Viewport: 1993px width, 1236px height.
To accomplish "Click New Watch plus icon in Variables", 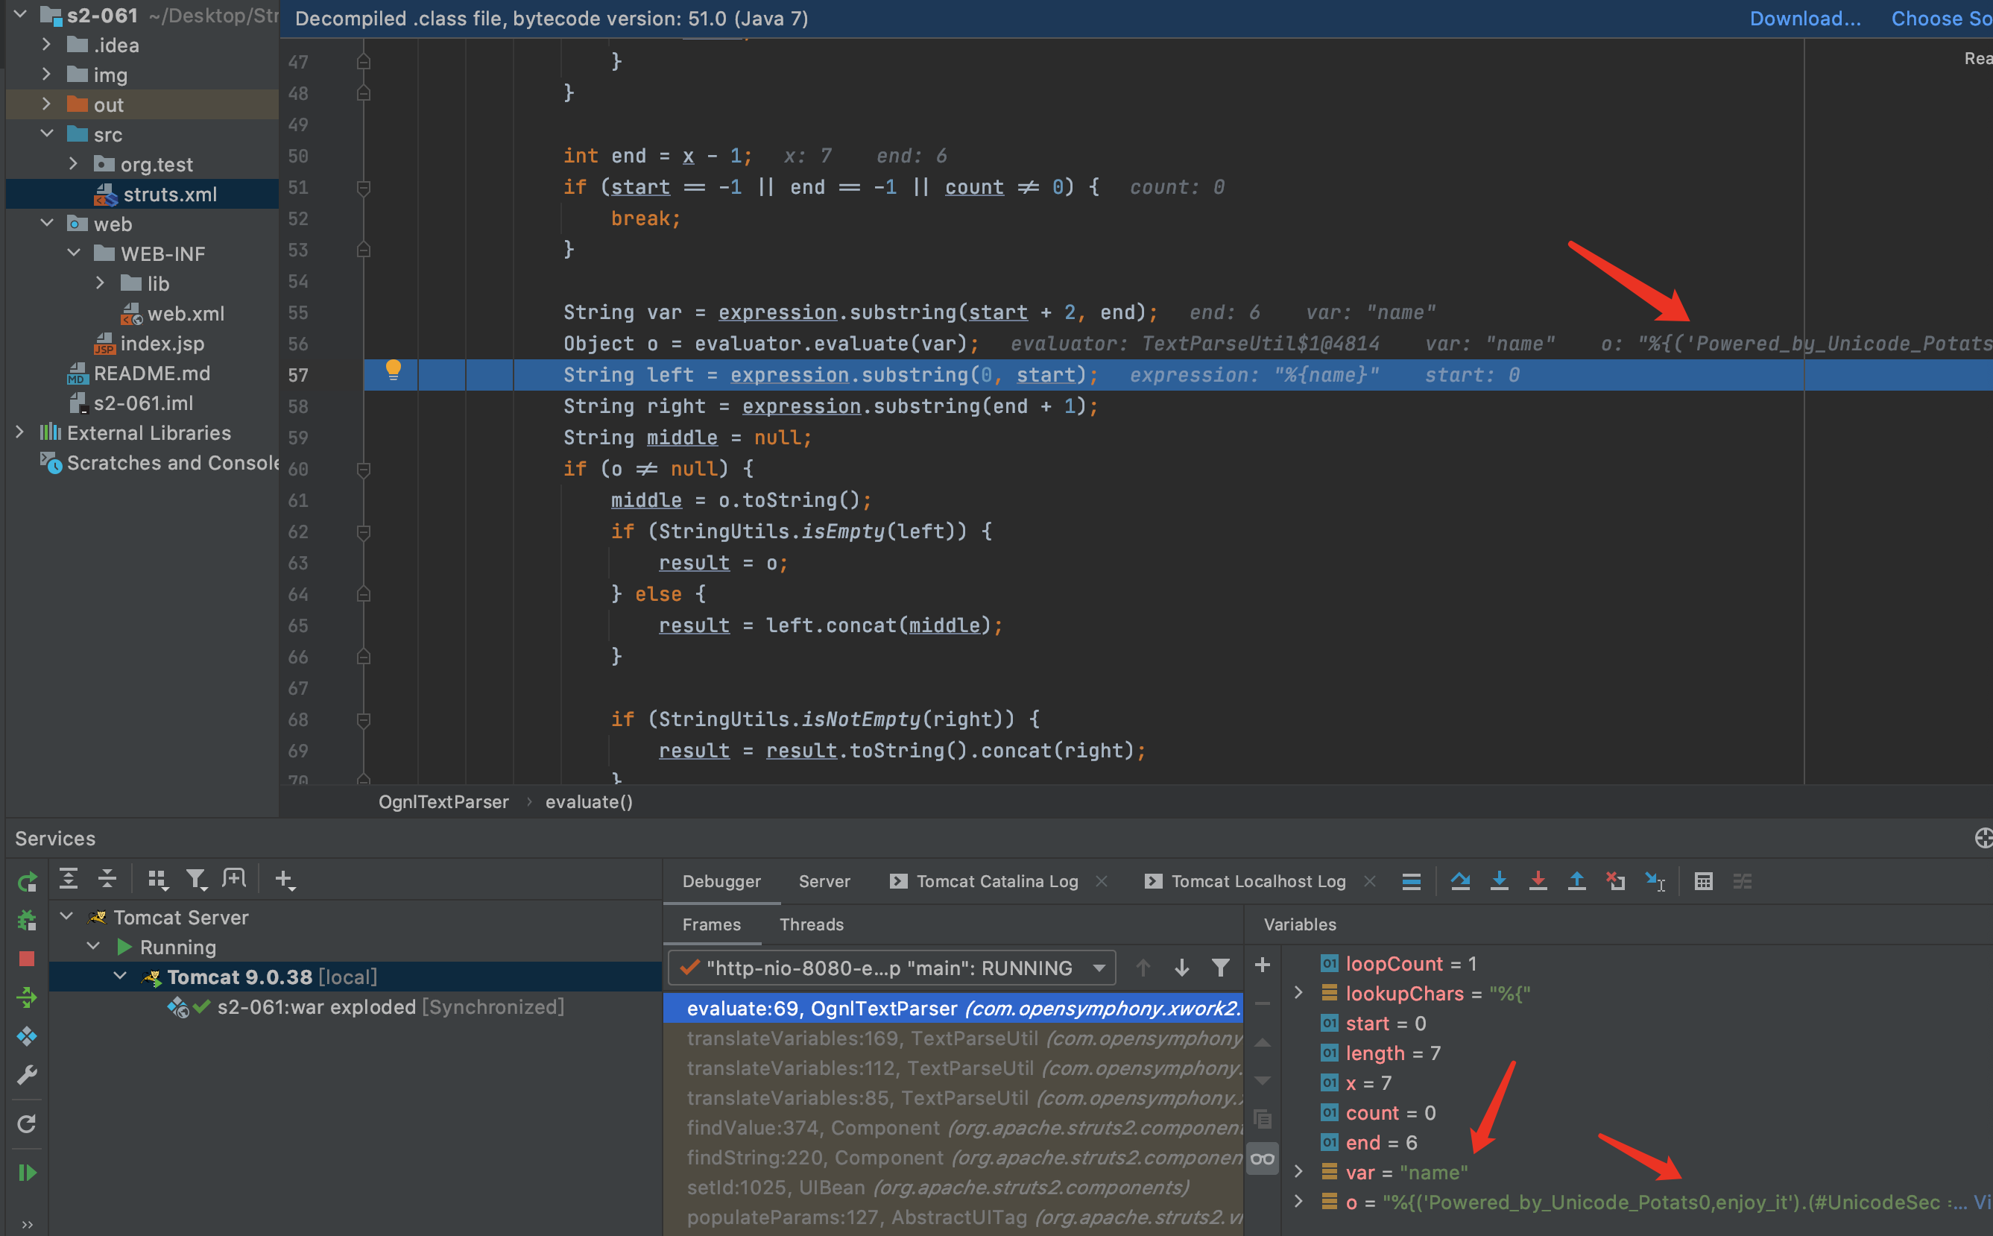I will pos(1263,965).
